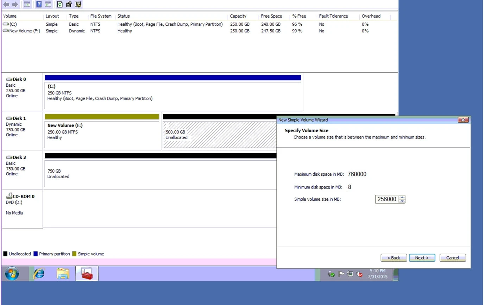Viewport: 485px width, 305px height.
Task: Open the Windows Start menu orb
Action: pos(12,274)
